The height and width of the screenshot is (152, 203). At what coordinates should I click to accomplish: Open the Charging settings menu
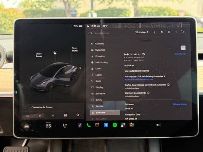[x=98, y=56]
